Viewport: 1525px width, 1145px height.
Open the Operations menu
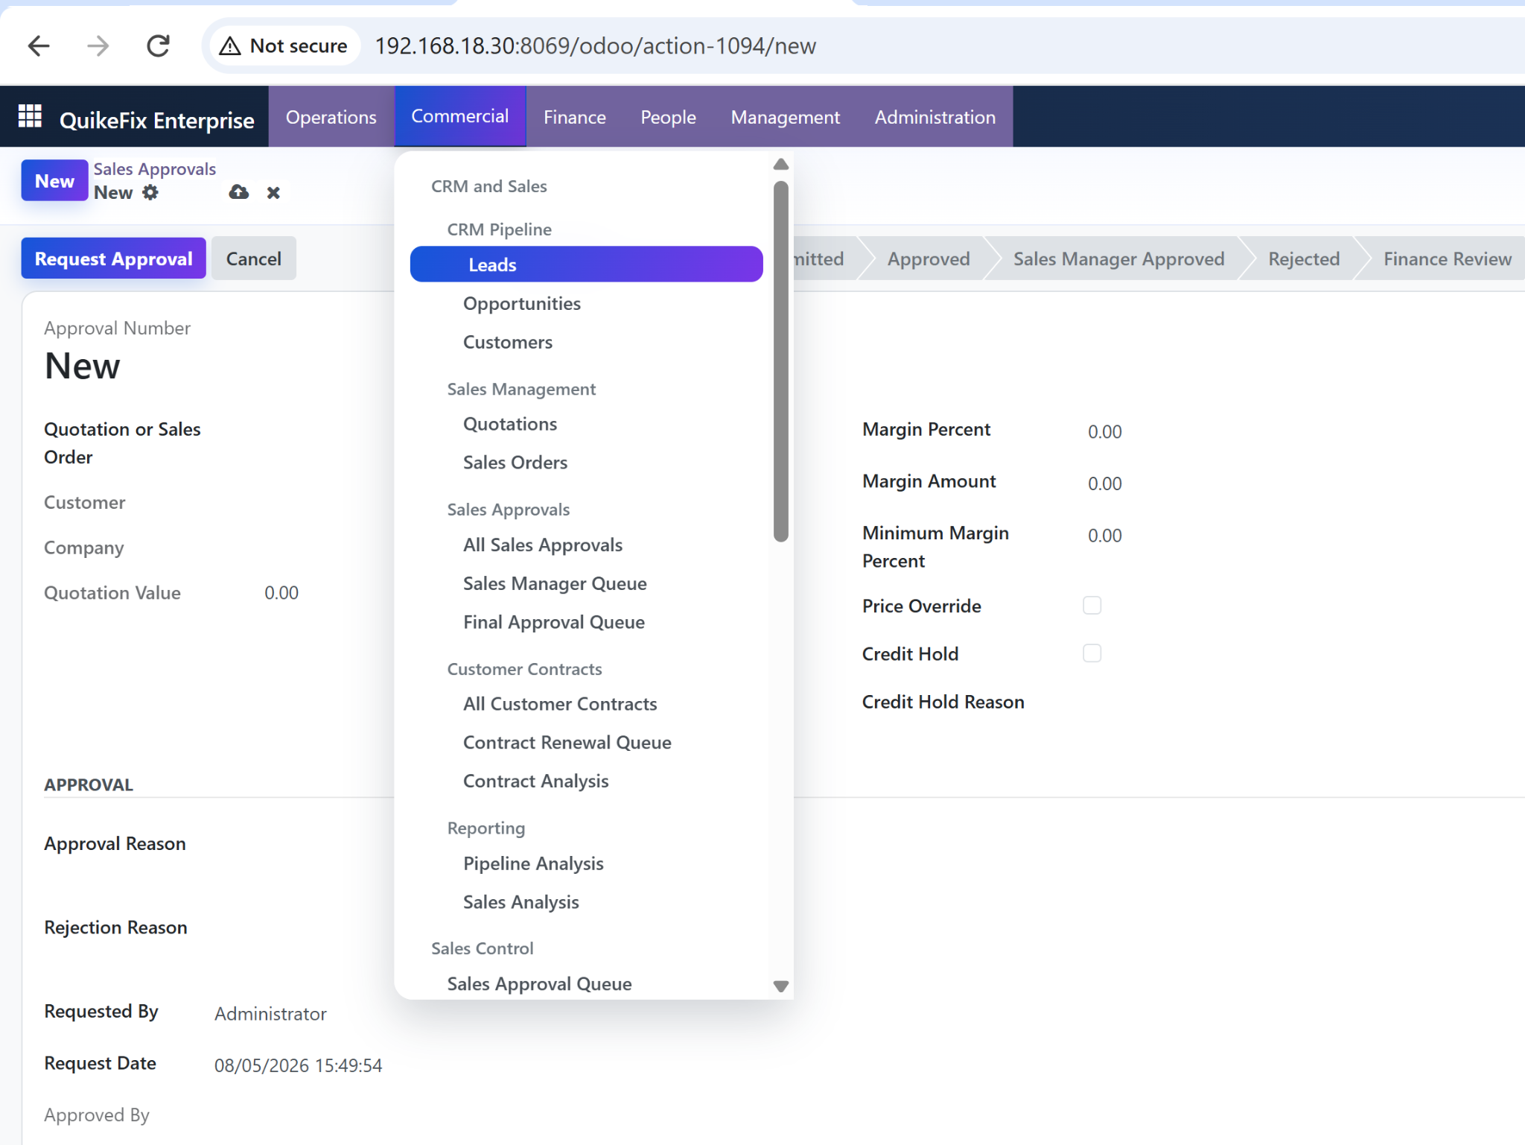[x=331, y=117]
